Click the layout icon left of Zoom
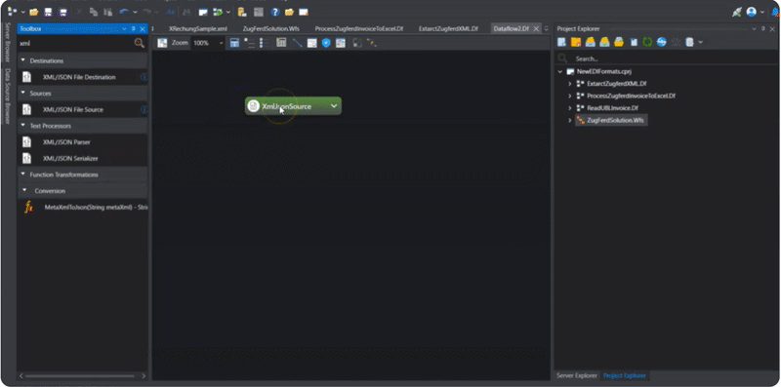This screenshot has width=781, height=387. [162, 43]
